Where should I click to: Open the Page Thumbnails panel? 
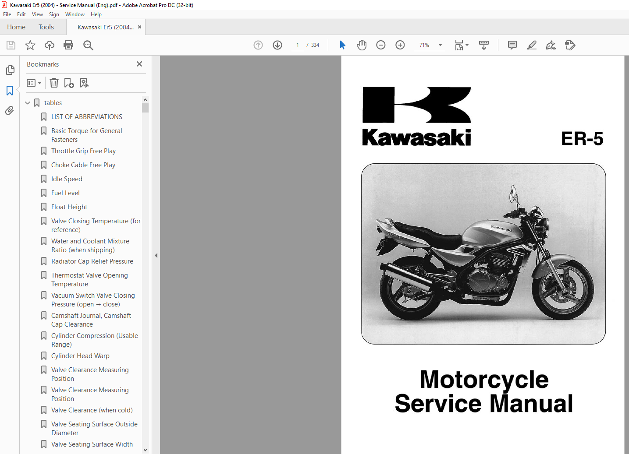pos(10,70)
